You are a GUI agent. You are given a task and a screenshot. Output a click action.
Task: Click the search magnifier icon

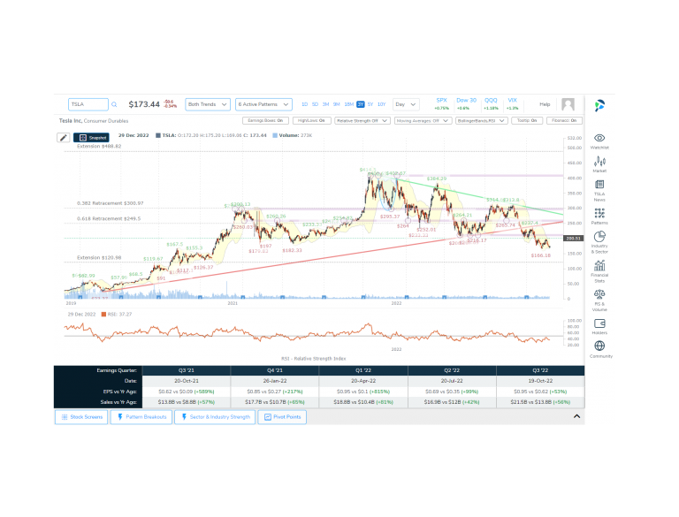[114, 104]
